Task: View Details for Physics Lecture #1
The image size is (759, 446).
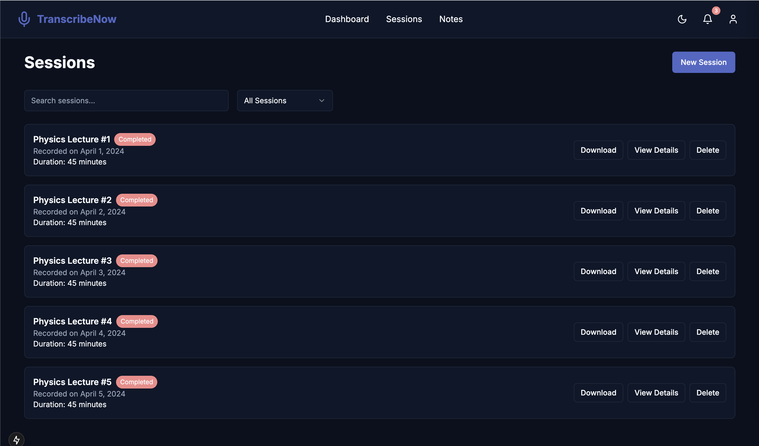Action: [656, 150]
